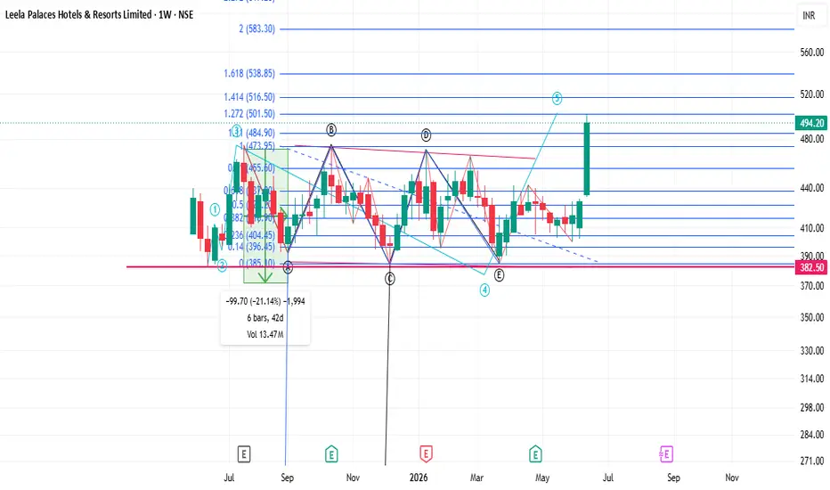Select the latest tall green weekly candle
830x490 pixels.
pos(587,158)
